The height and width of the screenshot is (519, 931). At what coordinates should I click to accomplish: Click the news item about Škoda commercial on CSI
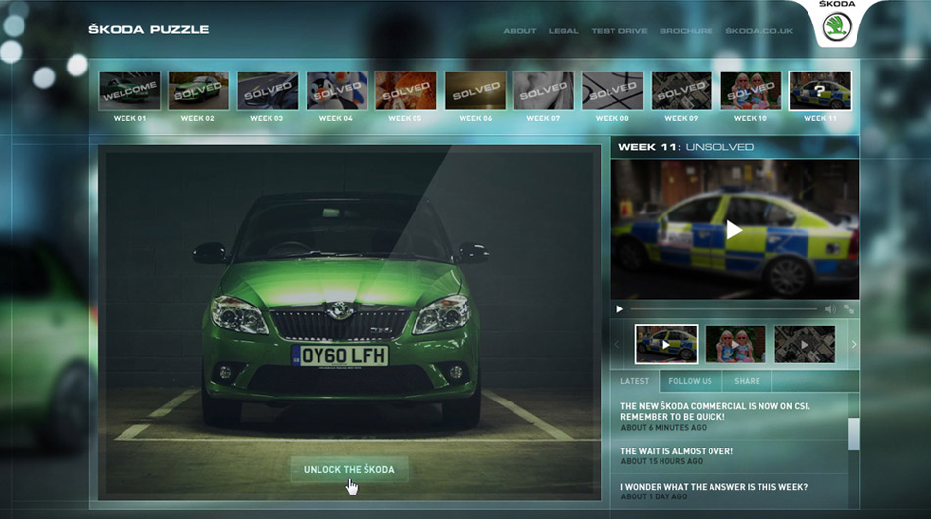click(714, 416)
